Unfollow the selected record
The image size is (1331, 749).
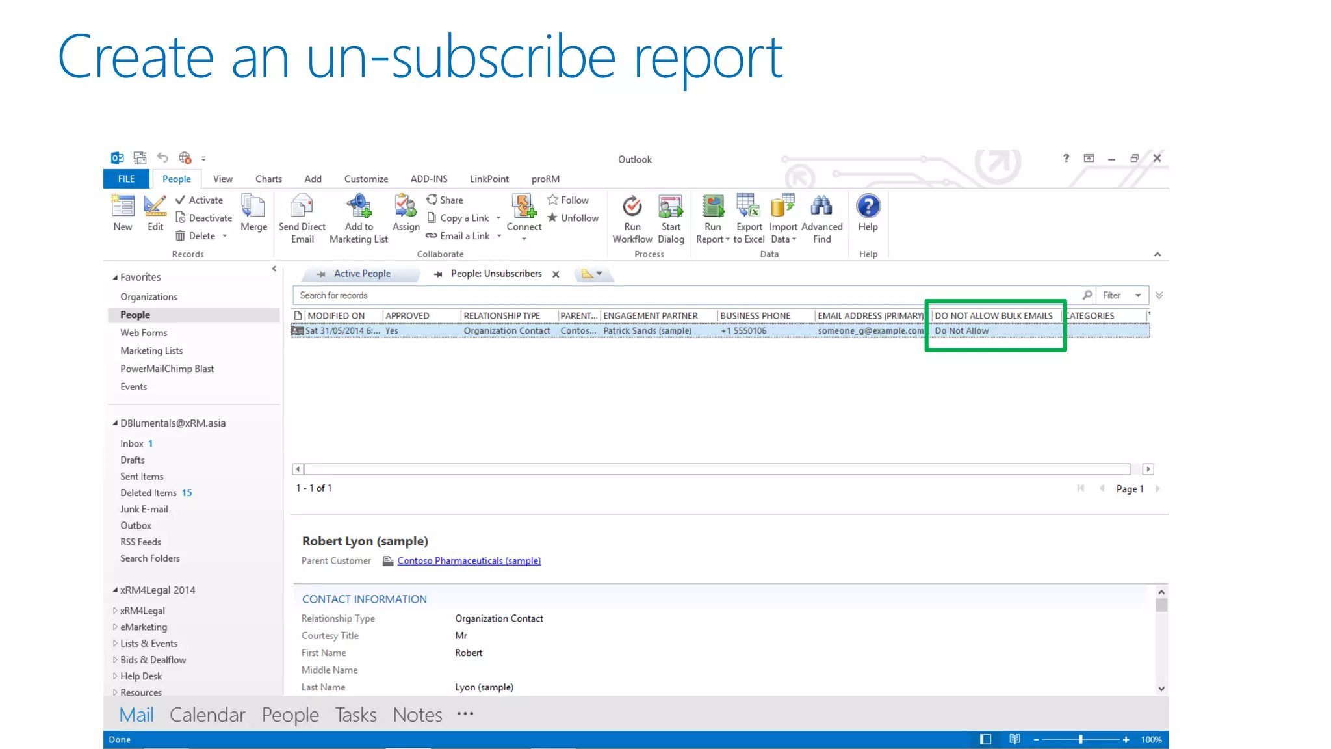[573, 218]
